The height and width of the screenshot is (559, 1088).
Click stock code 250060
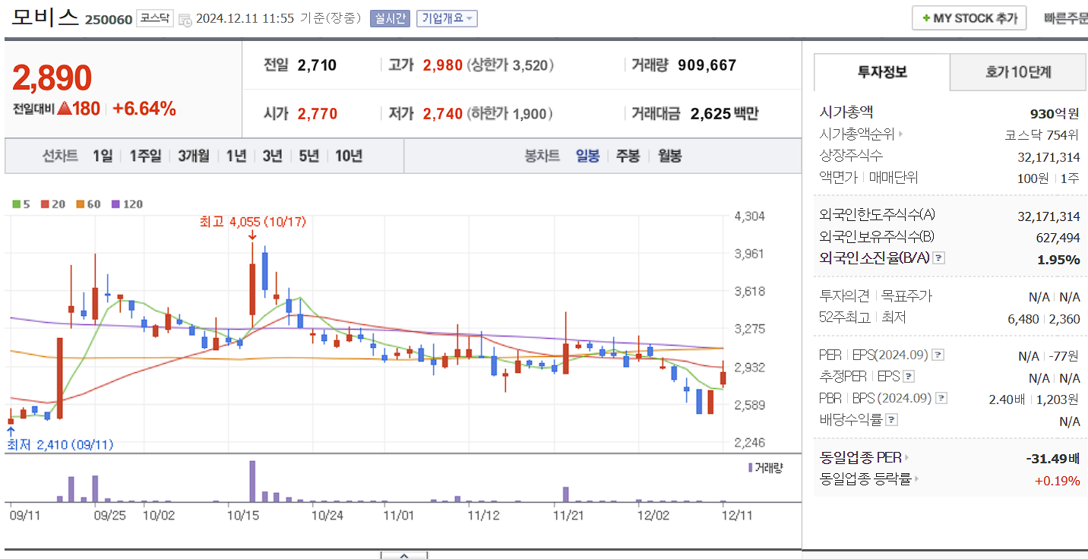108,19
